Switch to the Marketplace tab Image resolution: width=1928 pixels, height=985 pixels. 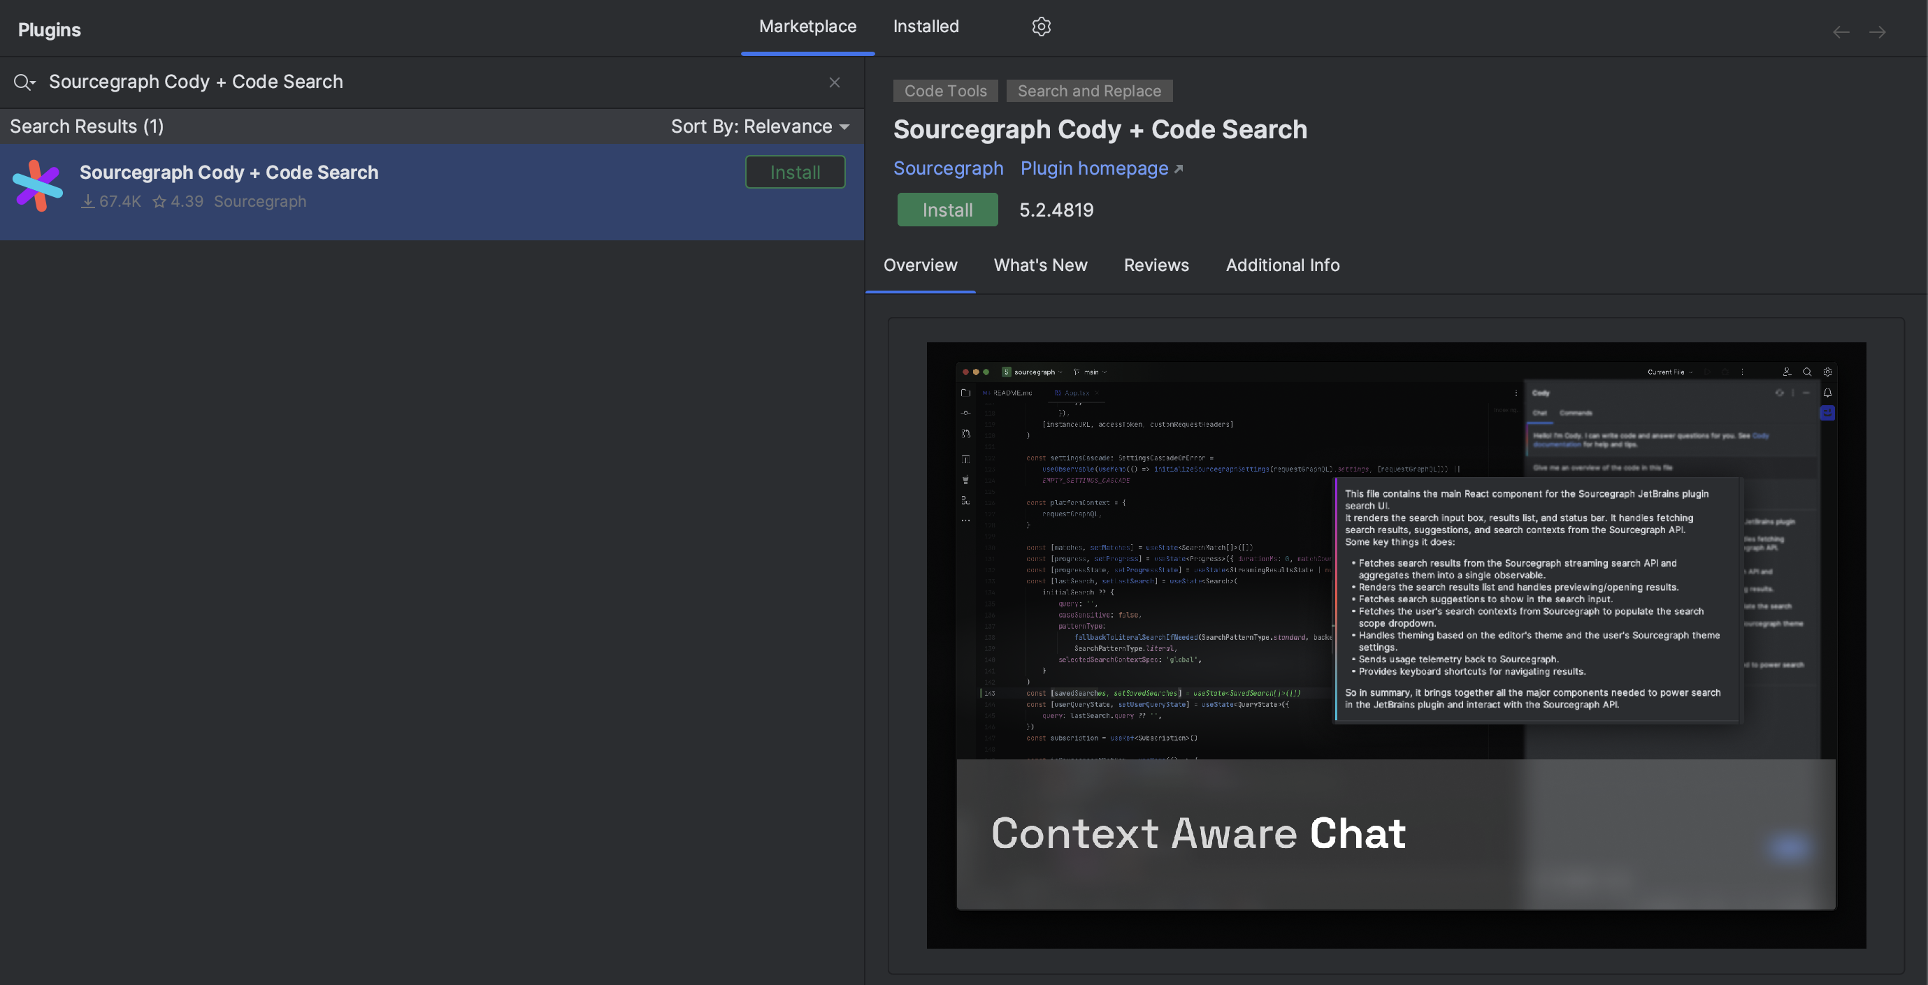(x=807, y=27)
